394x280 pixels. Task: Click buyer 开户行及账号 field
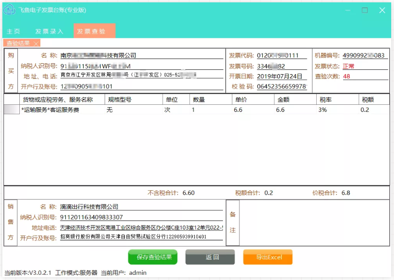[142, 86]
